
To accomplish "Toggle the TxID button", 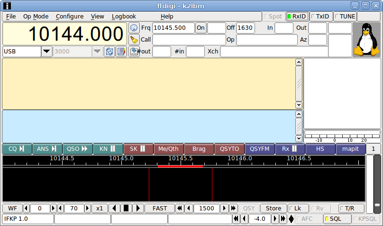I will [321, 17].
